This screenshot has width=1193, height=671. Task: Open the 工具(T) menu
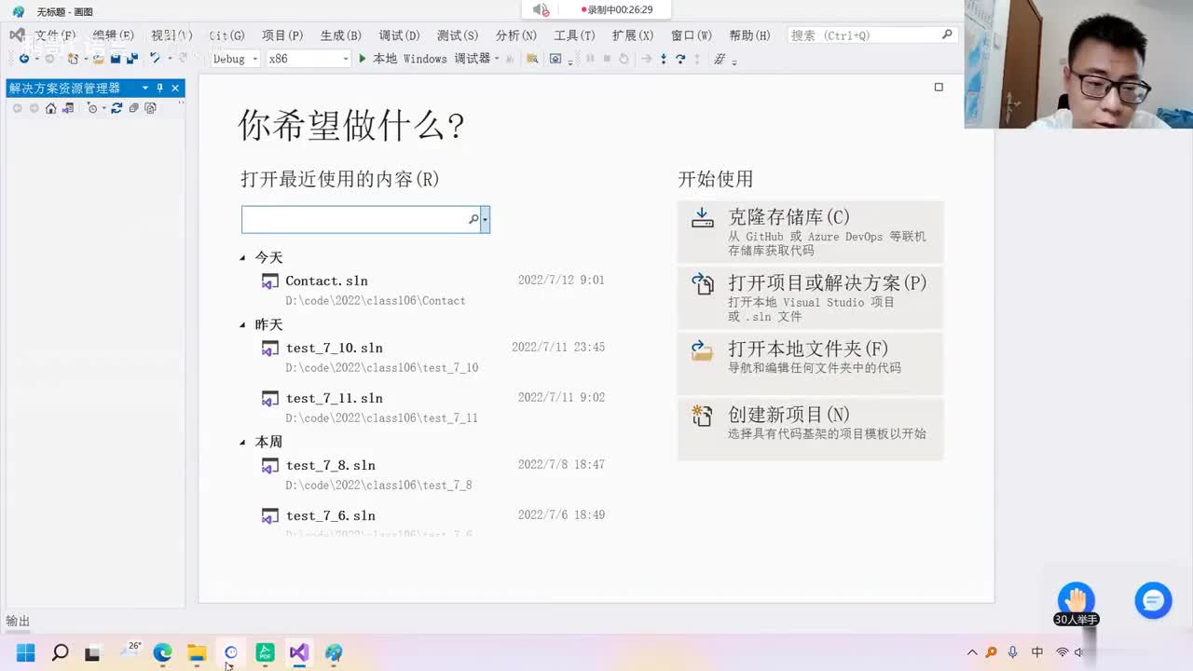coord(574,35)
